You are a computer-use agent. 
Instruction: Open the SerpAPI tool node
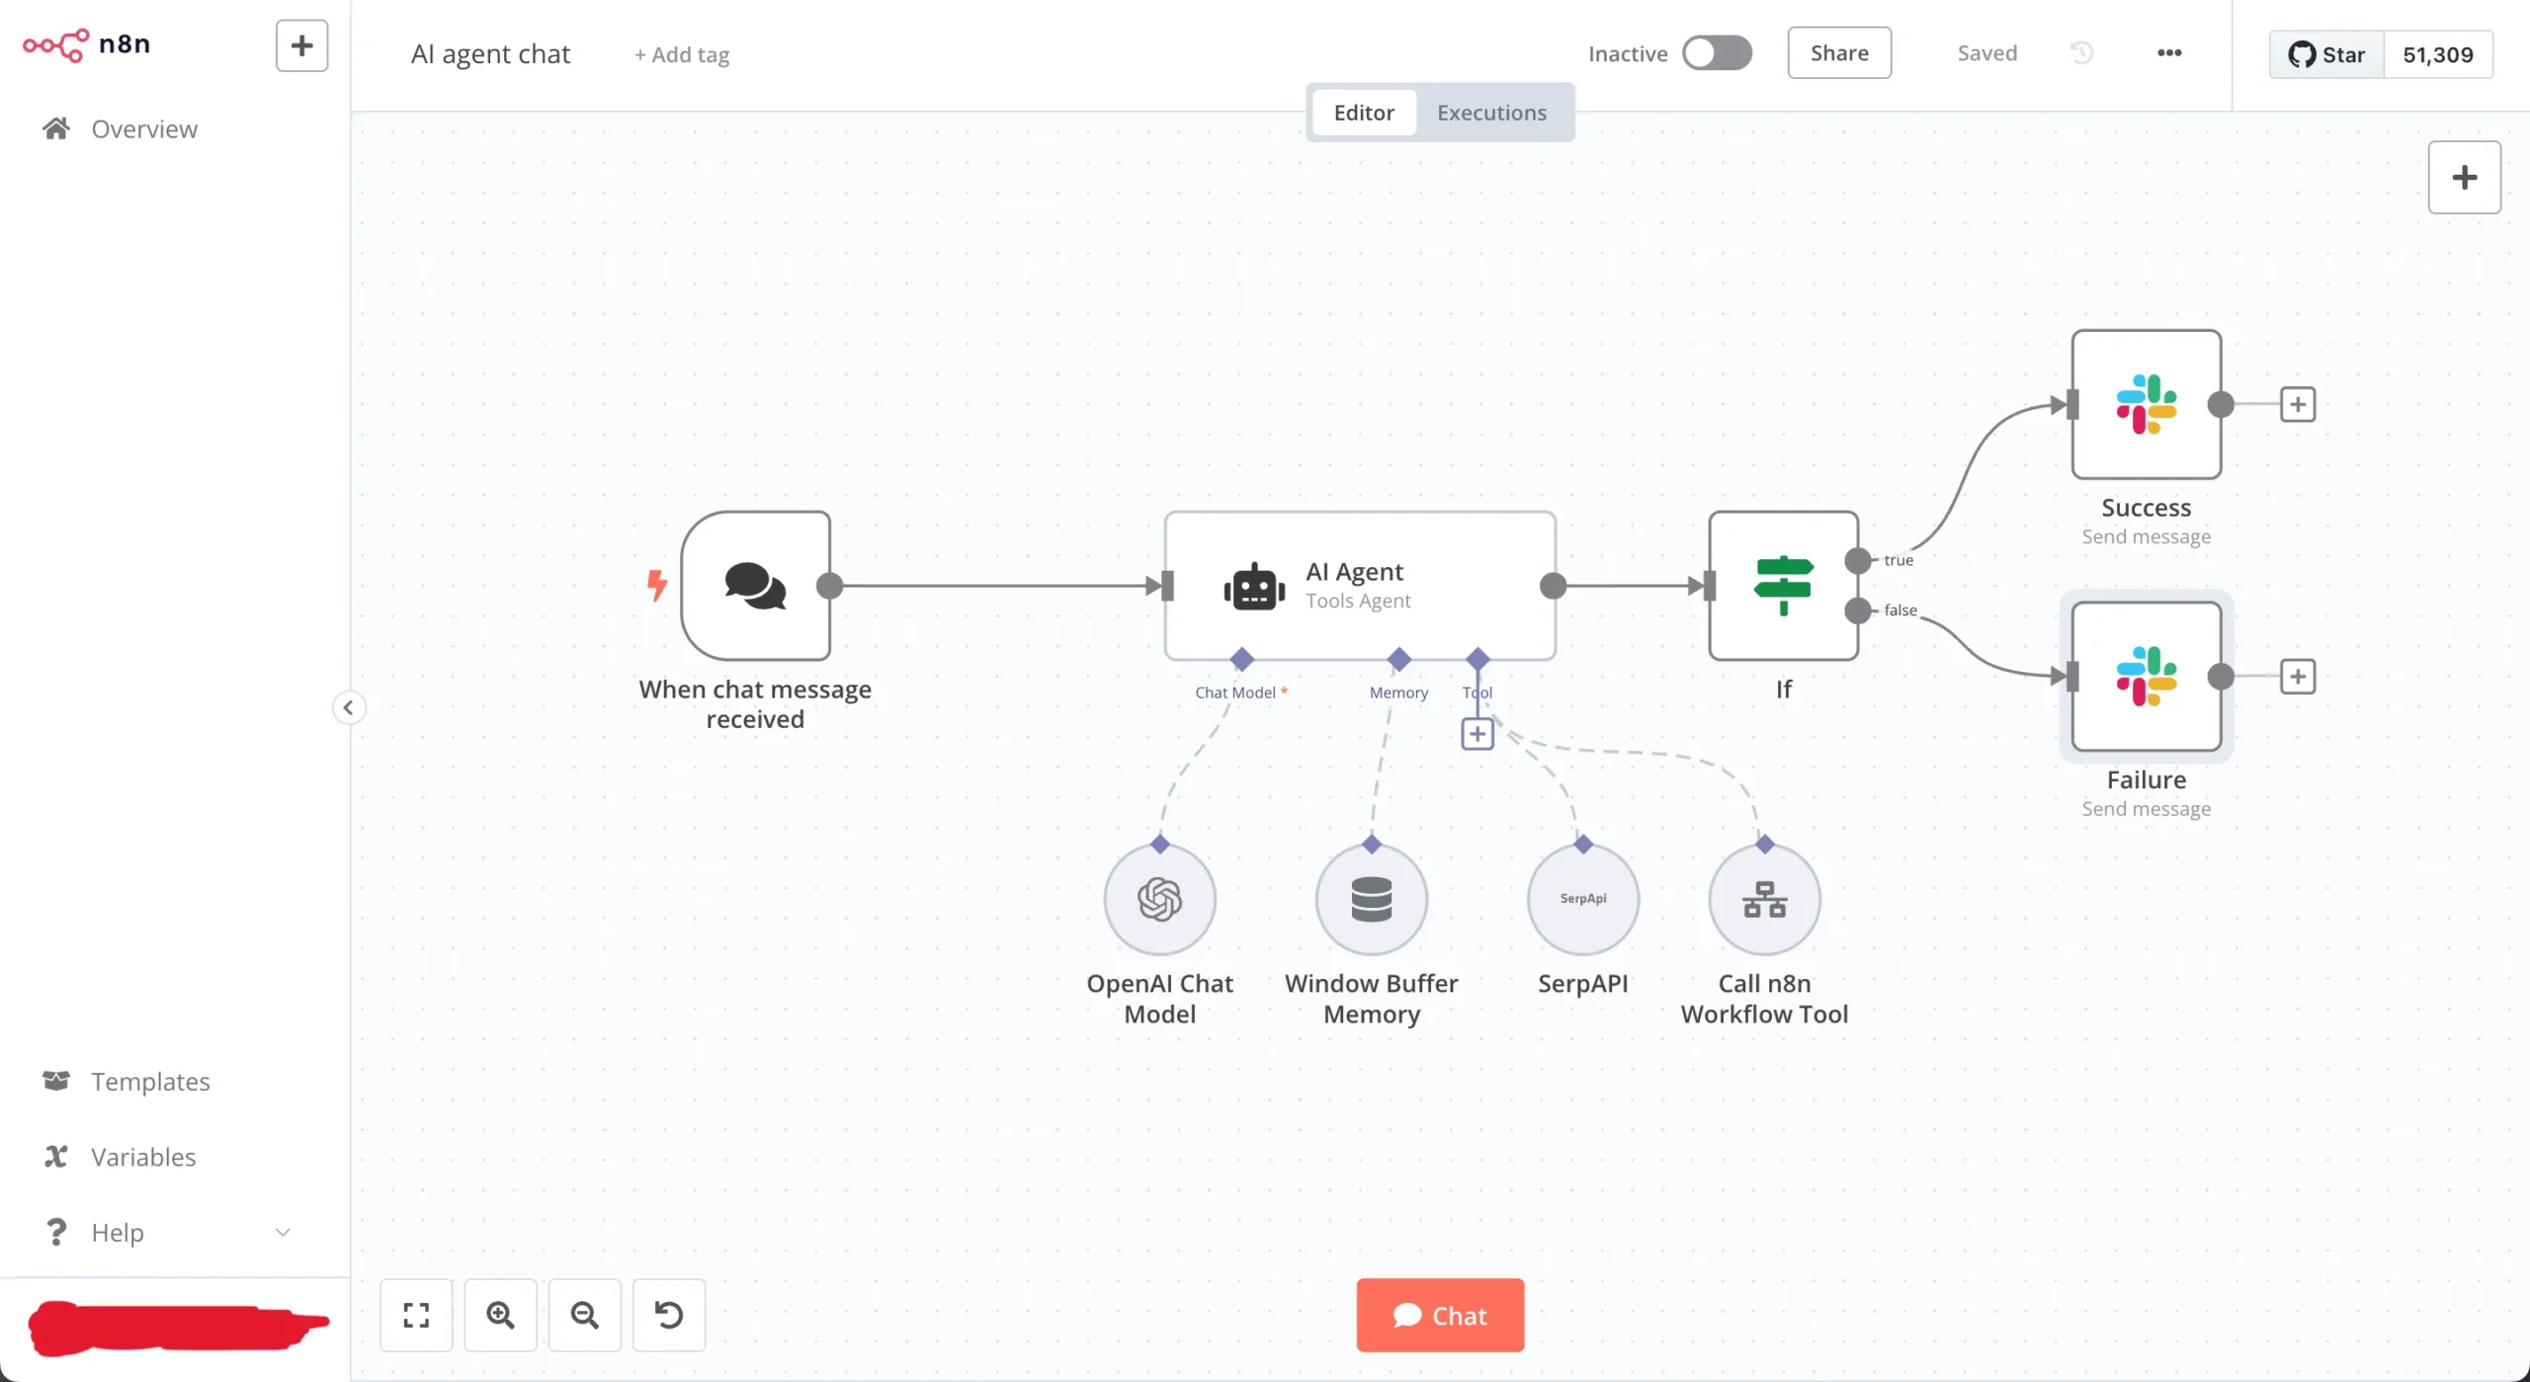coord(1581,898)
